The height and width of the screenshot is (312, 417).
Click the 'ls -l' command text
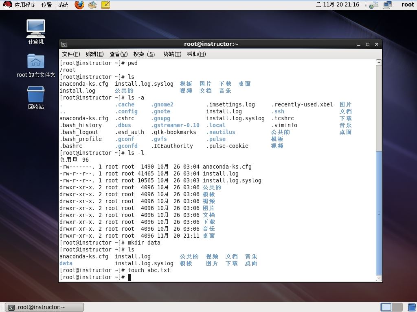(x=136, y=153)
